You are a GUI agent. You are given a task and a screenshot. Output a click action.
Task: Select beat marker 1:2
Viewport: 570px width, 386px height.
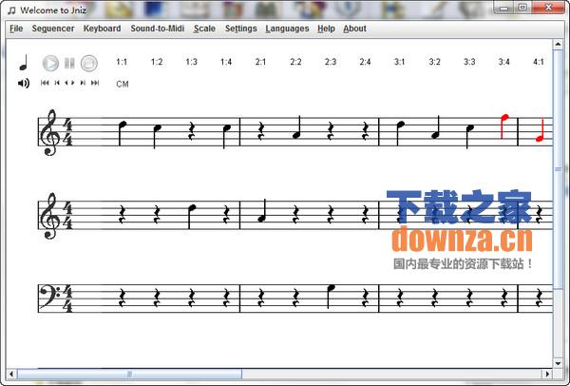(157, 62)
